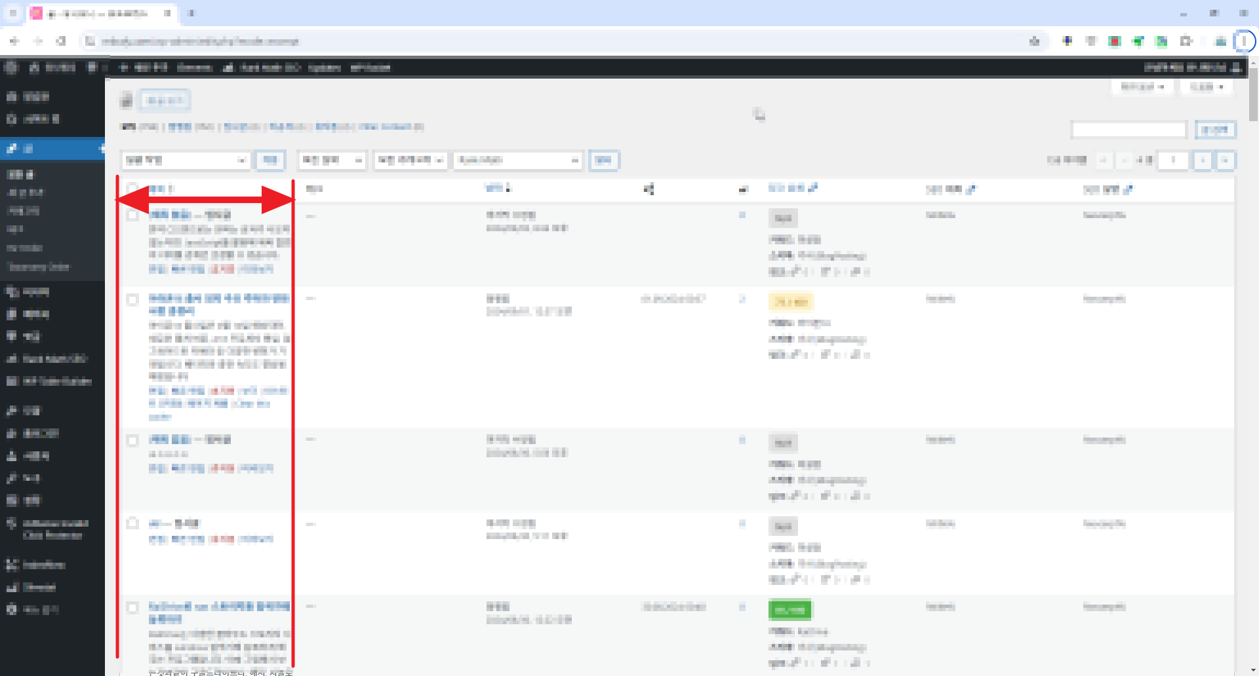Open the Updraft item in the admin bar
The image size is (1259, 676).
coord(324,67)
